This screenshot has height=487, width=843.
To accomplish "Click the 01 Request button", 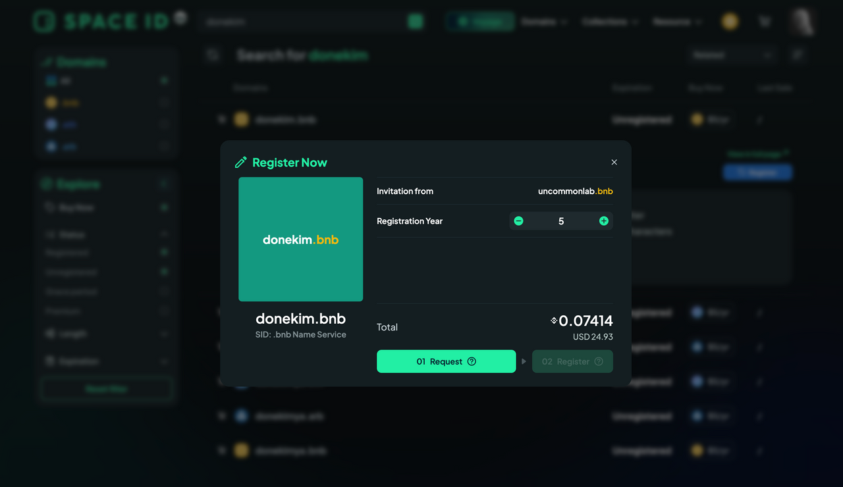I will pos(446,361).
